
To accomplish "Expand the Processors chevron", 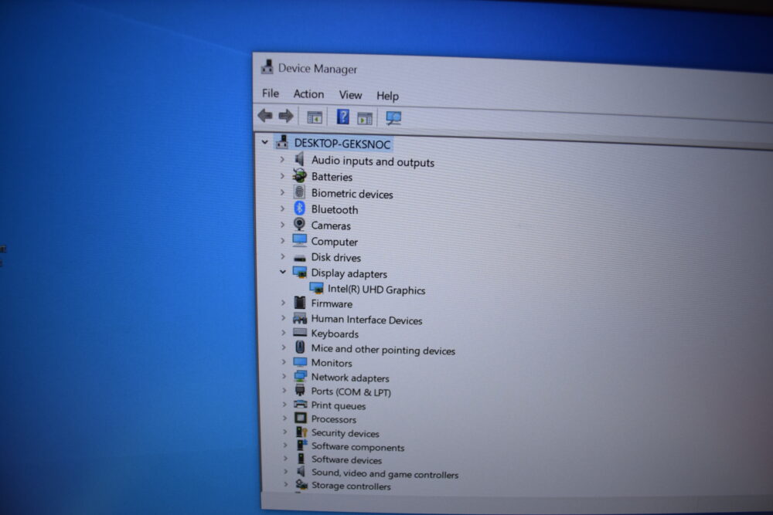I will (x=284, y=418).
